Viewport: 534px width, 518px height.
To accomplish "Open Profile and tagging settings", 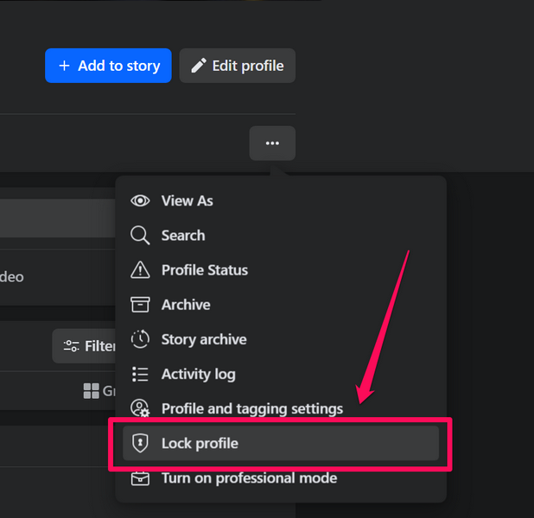I will [x=251, y=408].
